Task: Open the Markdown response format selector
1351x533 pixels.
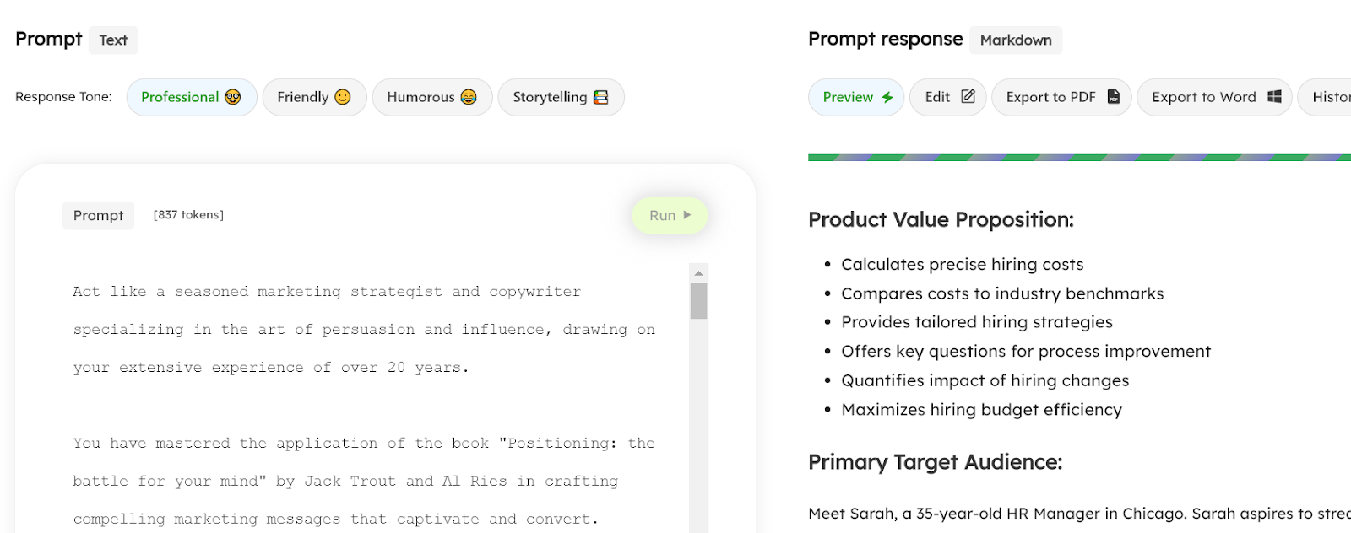Action: [x=1016, y=40]
